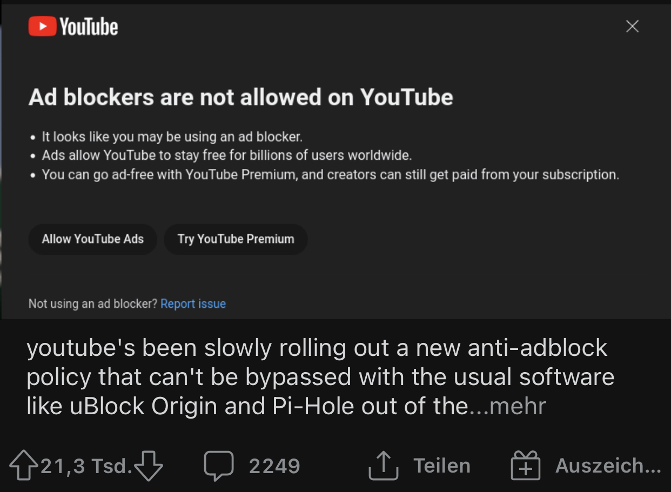This screenshot has width=671, height=492.
Task: Click the red YouTube play logo icon
Action: tap(42, 26)
